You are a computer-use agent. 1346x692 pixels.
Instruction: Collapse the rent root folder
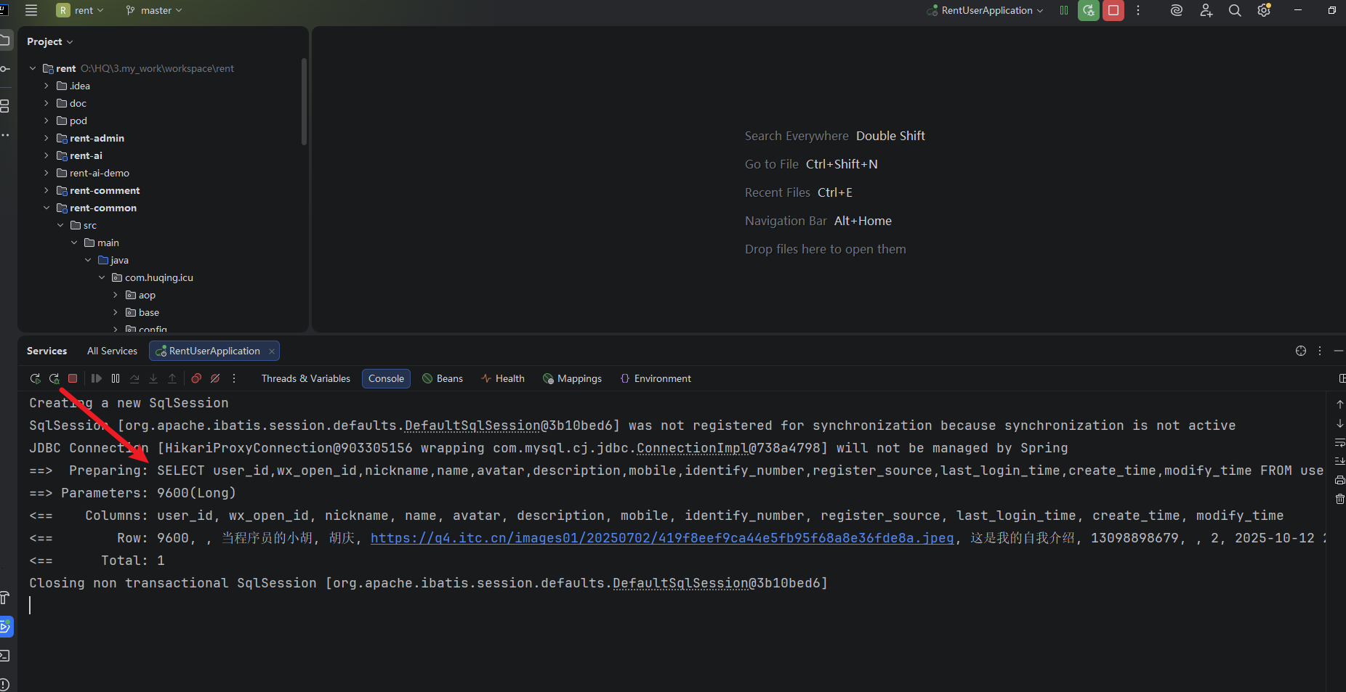(33, 68)
